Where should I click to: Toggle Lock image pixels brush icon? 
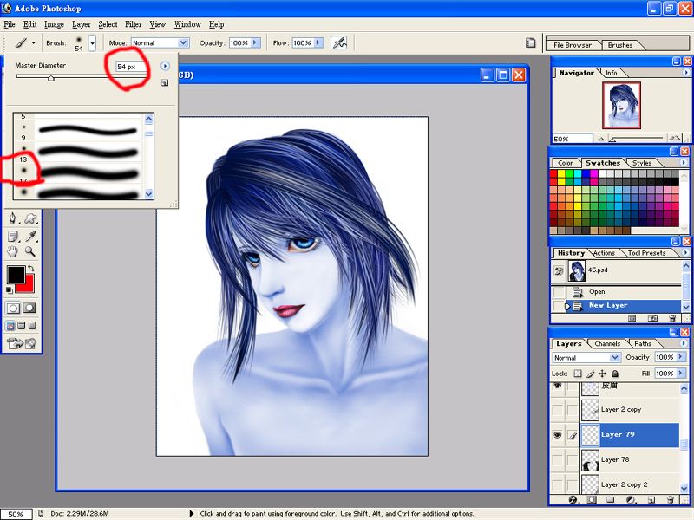590,374
